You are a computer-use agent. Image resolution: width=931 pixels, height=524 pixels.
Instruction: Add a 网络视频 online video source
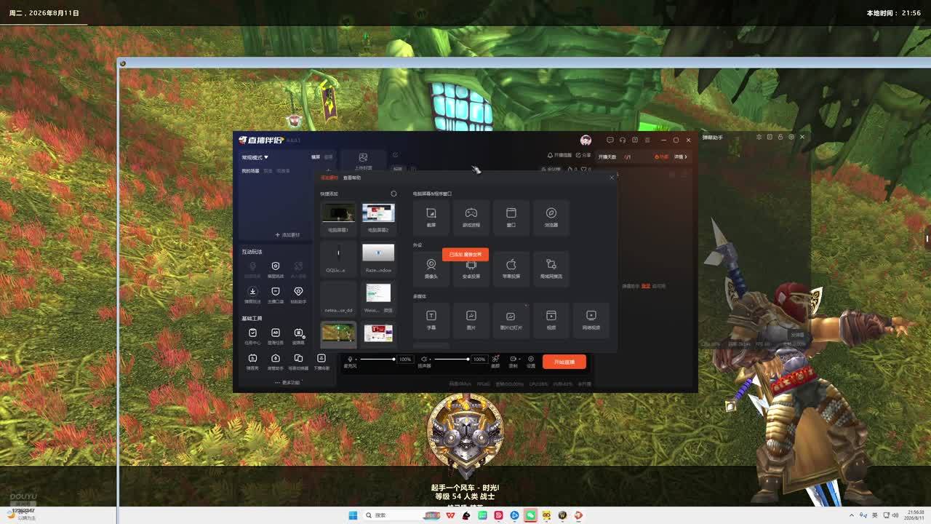pyautogui.click(x=591, y=319)
